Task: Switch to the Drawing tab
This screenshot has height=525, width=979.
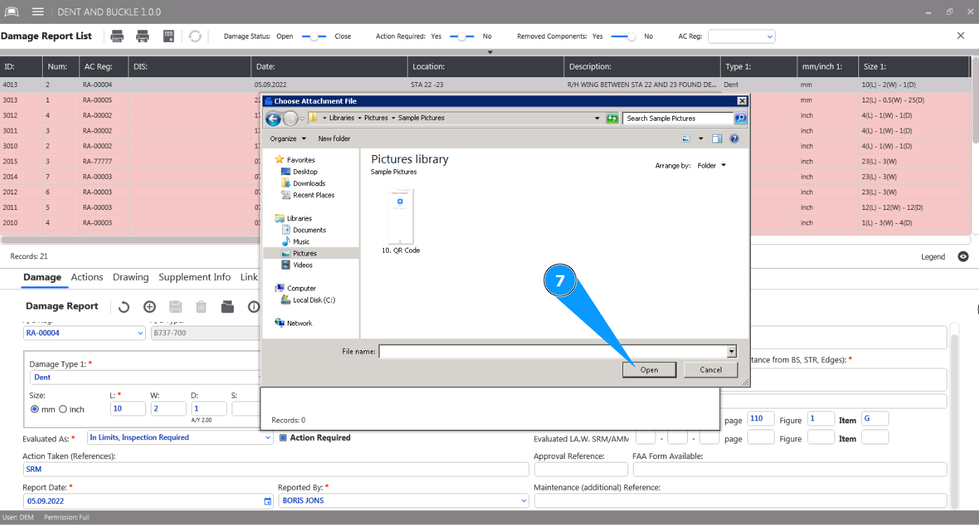Action: 131,277
